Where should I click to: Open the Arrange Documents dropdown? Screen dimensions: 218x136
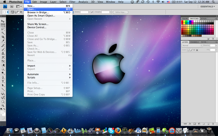pyautogui.click(x=19, y=6)
